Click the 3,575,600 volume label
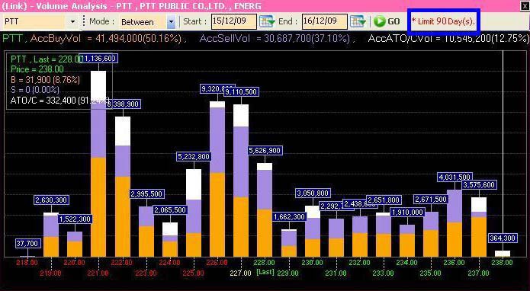The height and width of the screenshot is (291, 530). coord(479,185)
